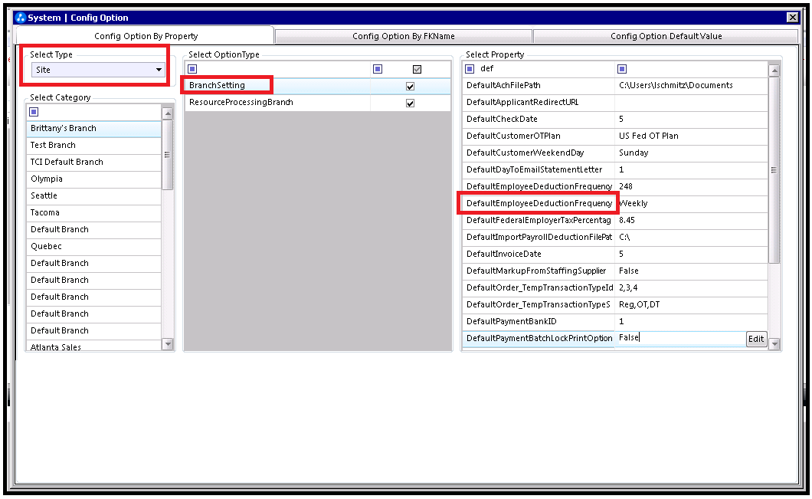Click the Edit button for DefaultPaymentBatchLockPrintOption
Screen dimensions: 812x499
click(x=756, y=339)
